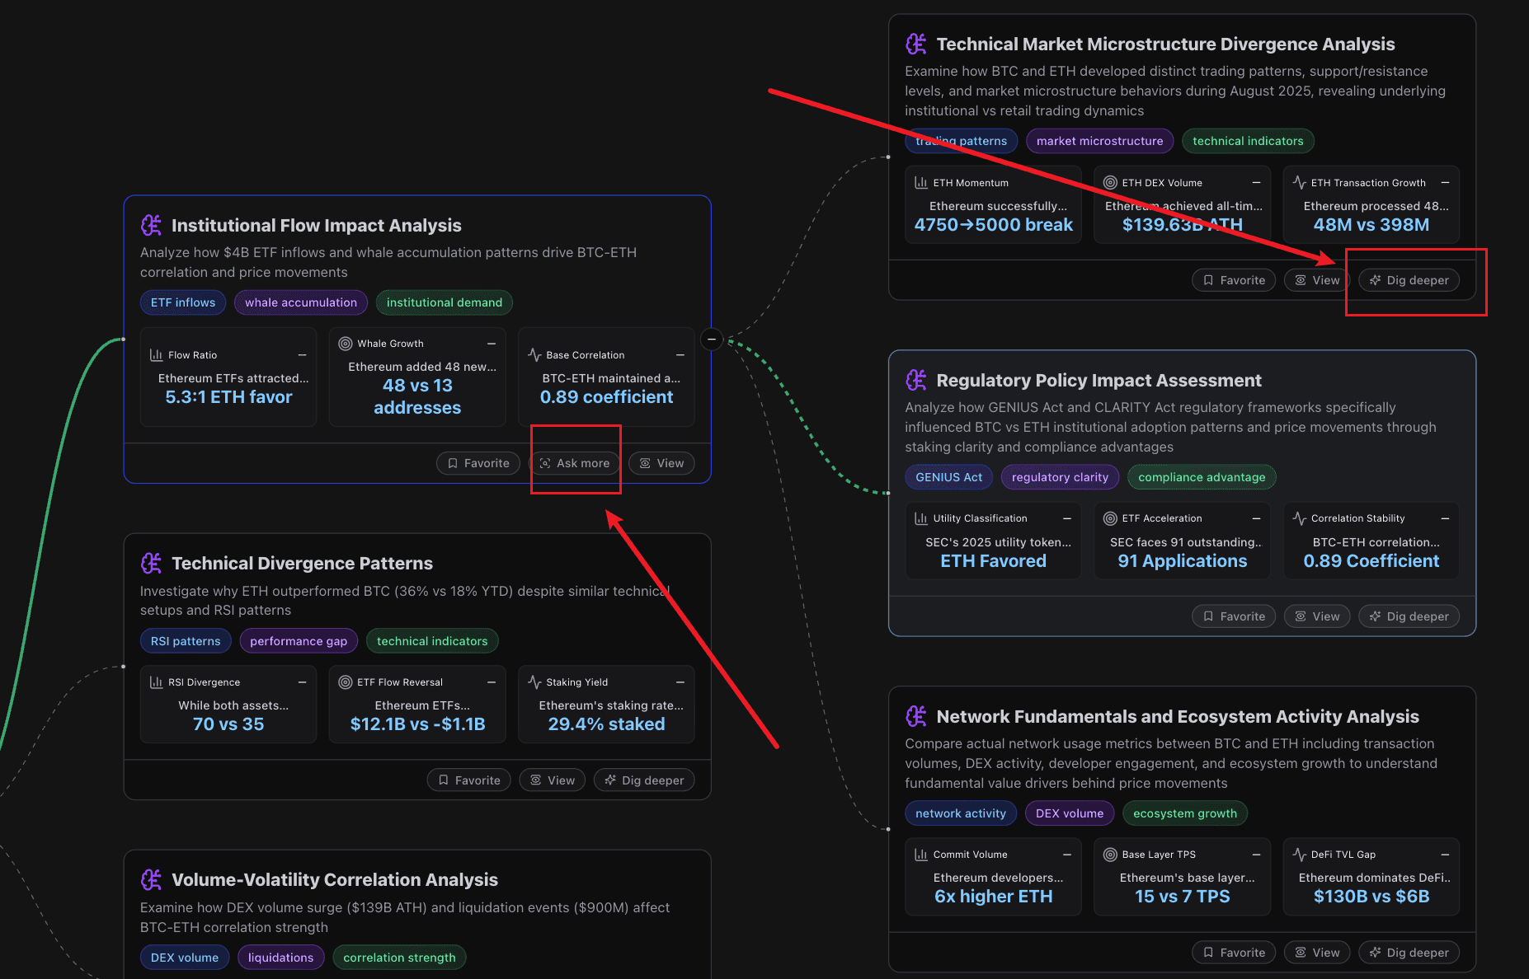The height and width of the screenshot is (979, 1529).
Task: Select the DEX volume tag in Network Fundamentals
Action: coord(1070,813)
